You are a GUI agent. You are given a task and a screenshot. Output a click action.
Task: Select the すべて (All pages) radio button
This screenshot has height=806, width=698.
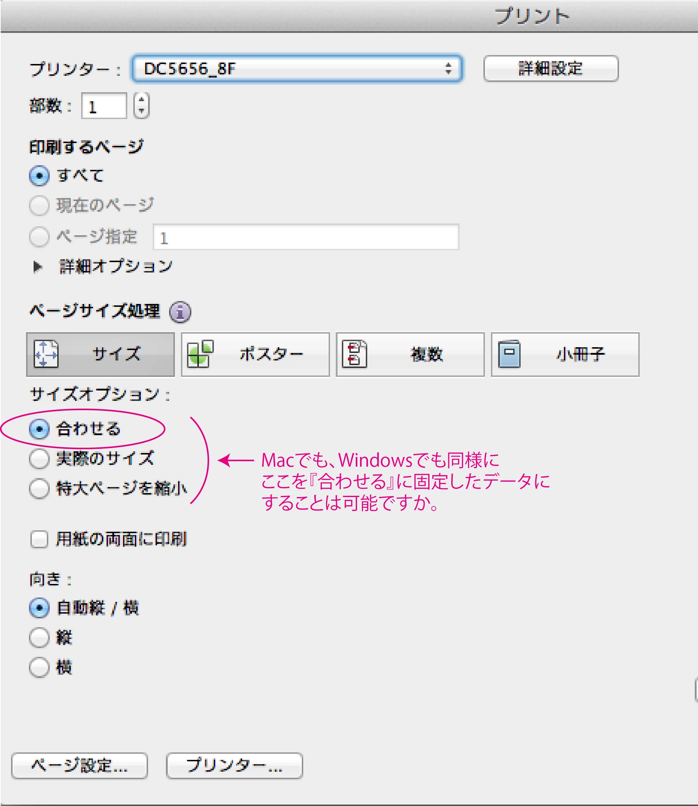(39, 176)
